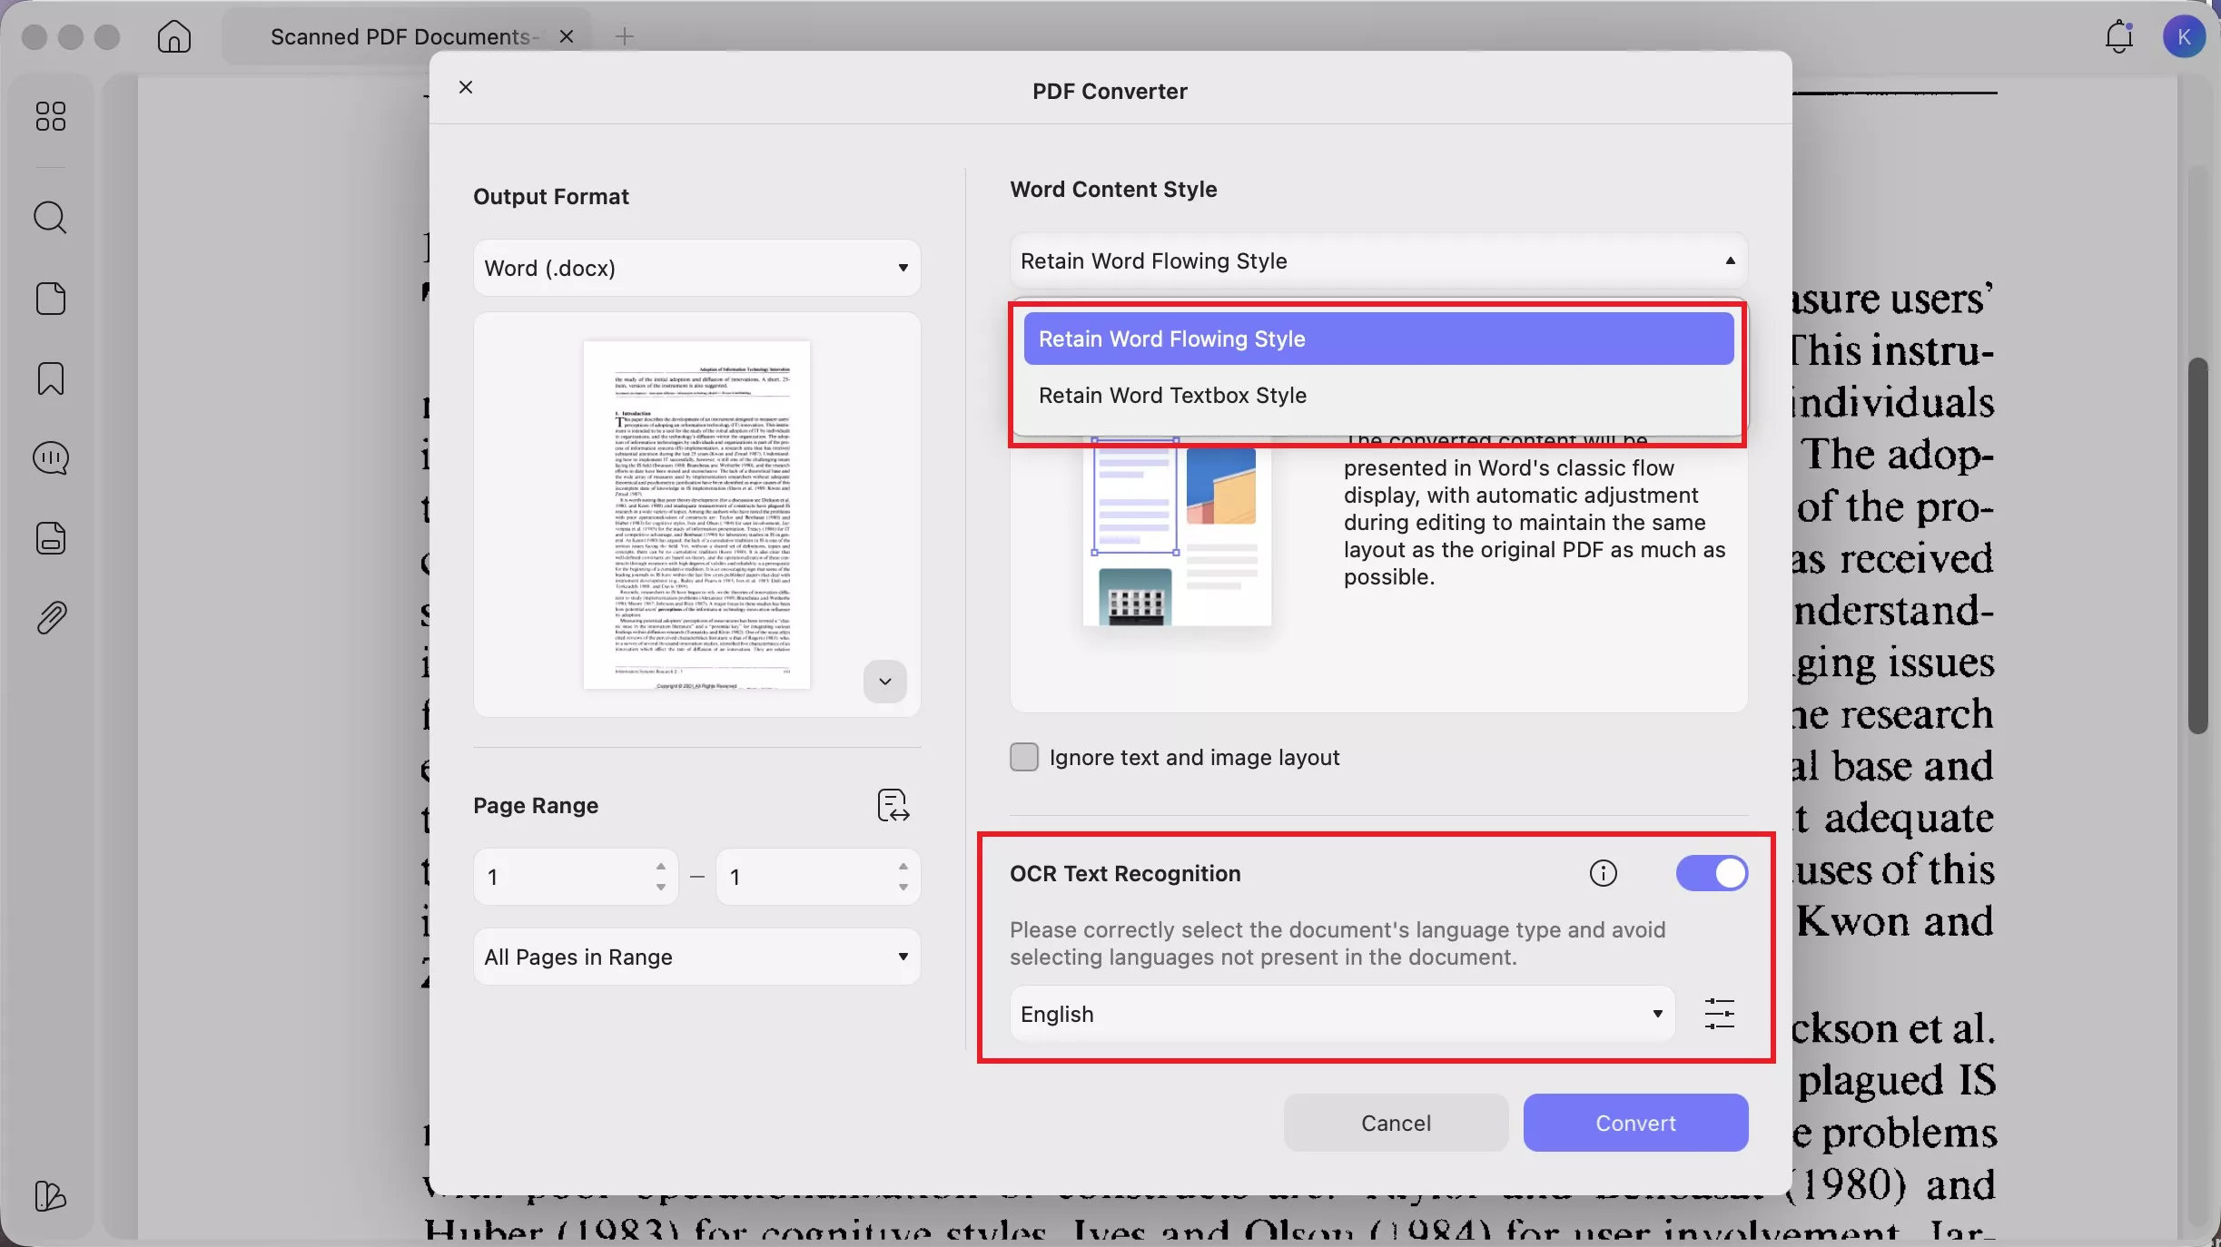
Task: Open the bookmarks panel in sidebar
Action: [x=51, y=378]
